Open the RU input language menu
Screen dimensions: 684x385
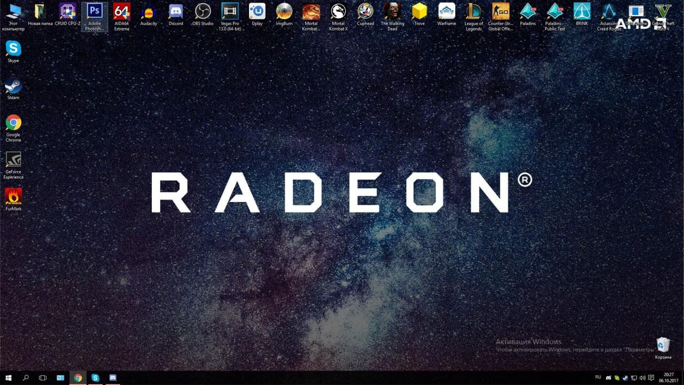click(x=598, y=378)
